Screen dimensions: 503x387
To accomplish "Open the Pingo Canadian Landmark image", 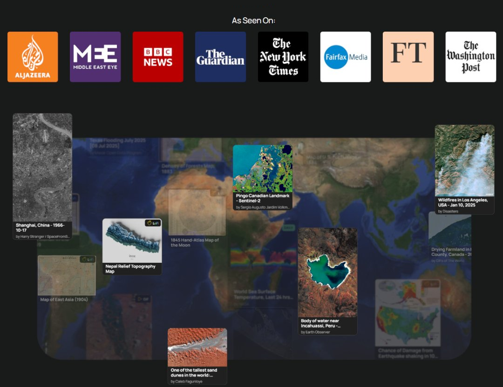I will (x=262, y=168).
